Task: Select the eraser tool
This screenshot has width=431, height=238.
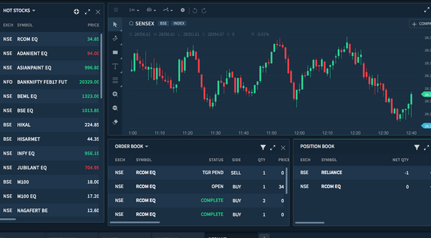Action: 115,122
